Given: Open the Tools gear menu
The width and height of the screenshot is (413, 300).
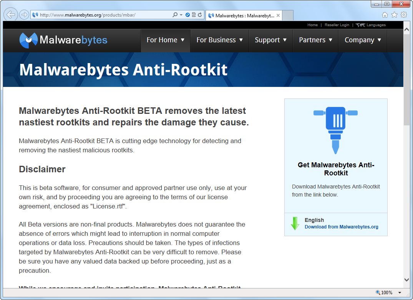Looking at the screenshot, I should [x=404, y=15].
